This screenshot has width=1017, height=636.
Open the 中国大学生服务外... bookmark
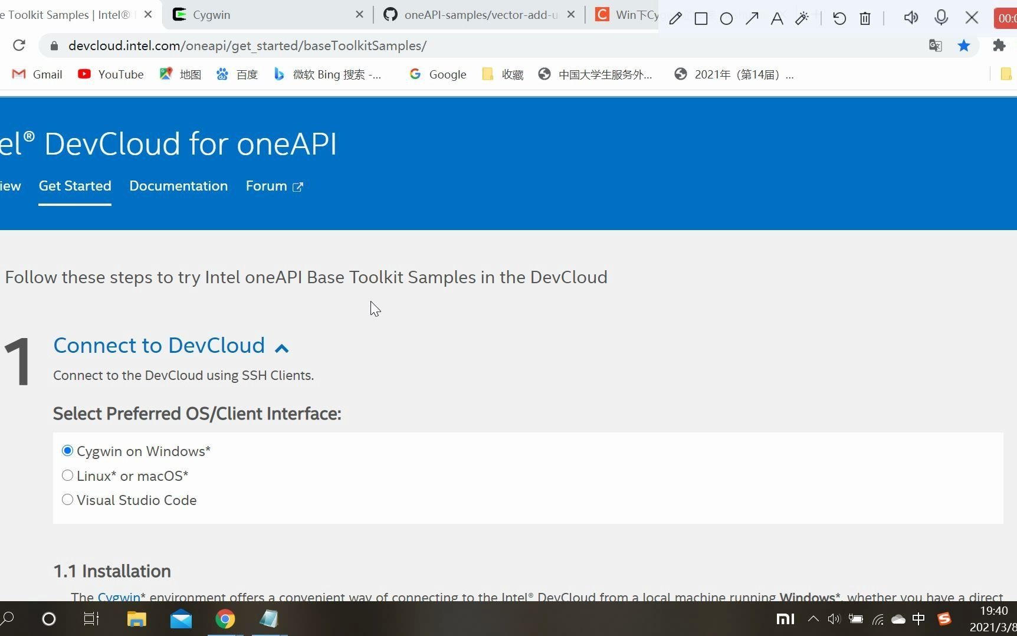(x=595, y=74)
